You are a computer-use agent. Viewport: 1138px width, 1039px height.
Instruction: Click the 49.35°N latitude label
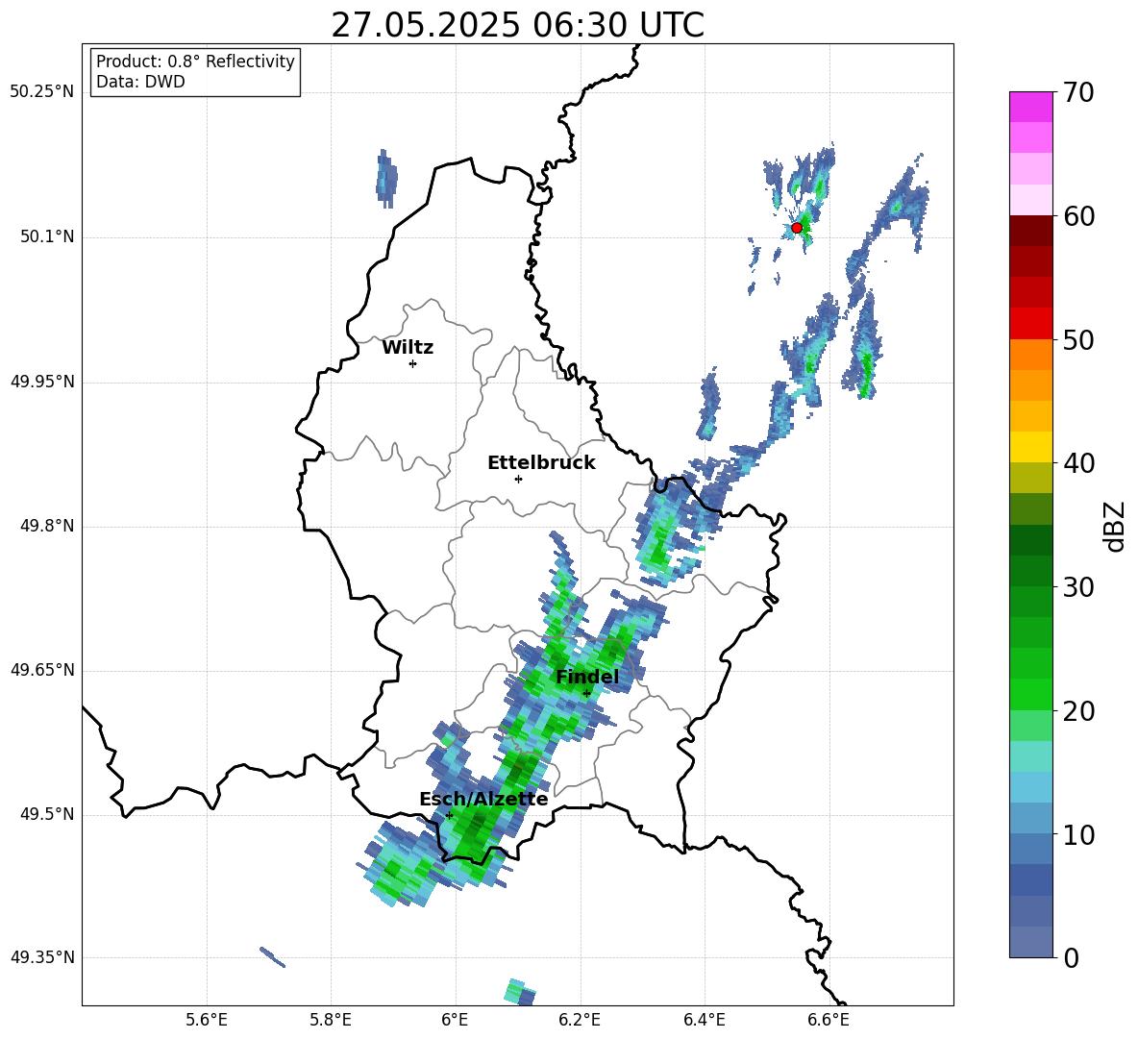pyautogui.click(x=42, y=957)
